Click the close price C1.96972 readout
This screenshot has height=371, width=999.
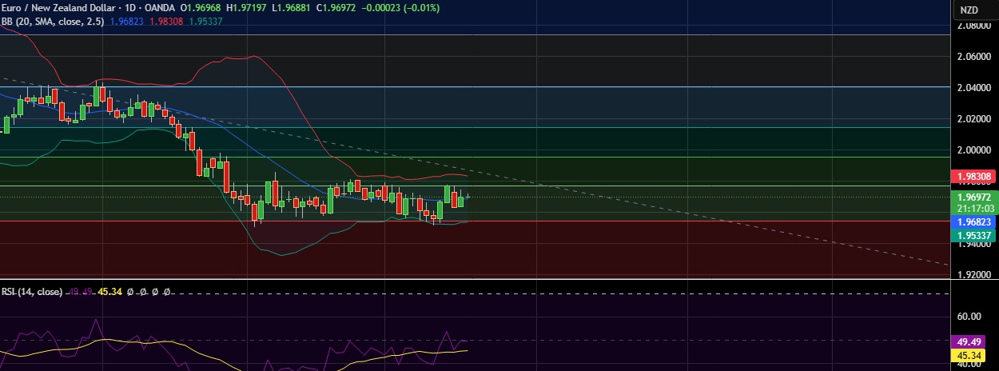338,7
